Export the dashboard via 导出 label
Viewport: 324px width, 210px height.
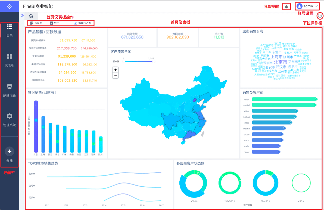pos(57,23)
